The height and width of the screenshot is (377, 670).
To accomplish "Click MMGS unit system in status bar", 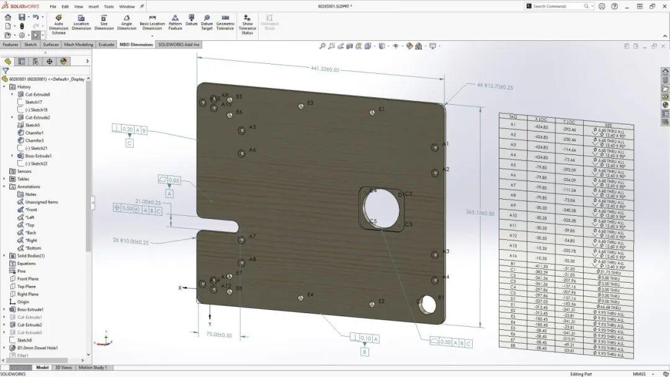I will click(x=639, y=373).
